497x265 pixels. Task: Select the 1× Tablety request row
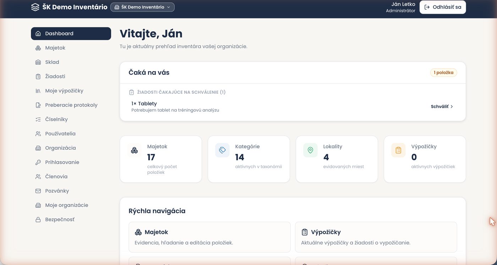(x=293, y=106)
